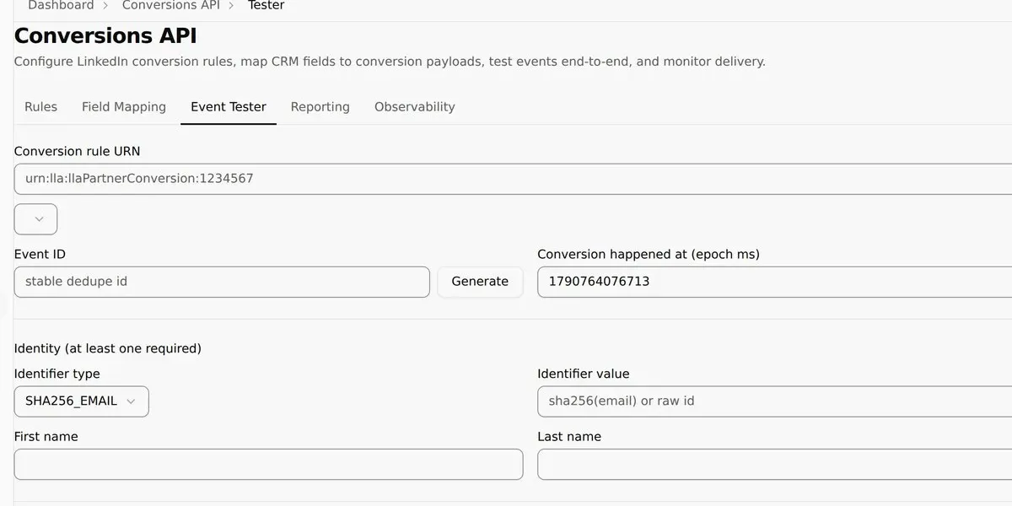Click the Event ID input field

point(222,282)
